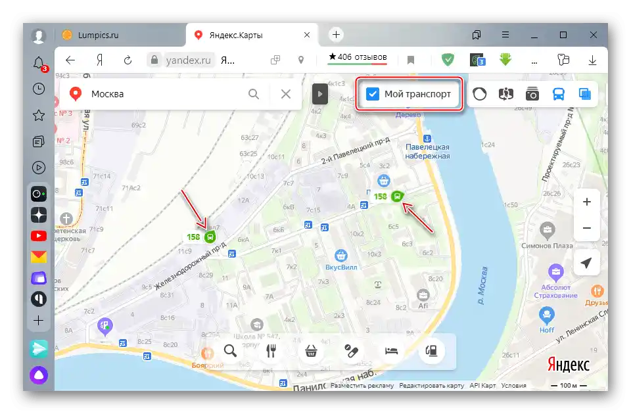Open the Afi business marker
Screen dimensions: 631x414
pos(423,296)
